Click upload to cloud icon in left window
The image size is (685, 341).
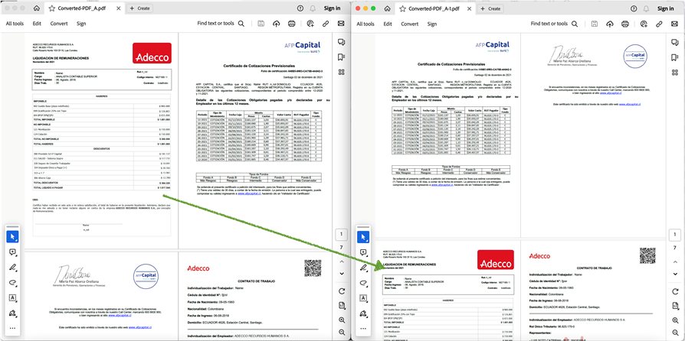[x=277, y=24]
